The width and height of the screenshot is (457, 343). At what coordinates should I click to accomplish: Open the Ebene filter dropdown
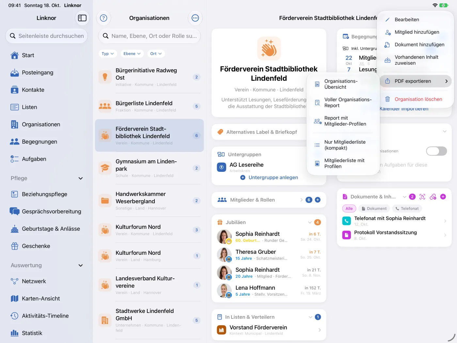[x=132, y=54]
